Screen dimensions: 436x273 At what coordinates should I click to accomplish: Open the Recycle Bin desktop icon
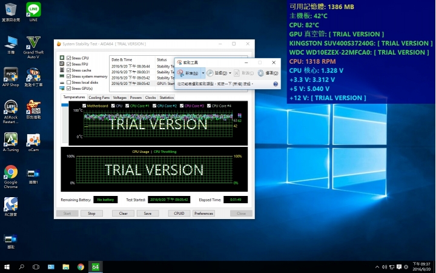(x=10, y=12)
